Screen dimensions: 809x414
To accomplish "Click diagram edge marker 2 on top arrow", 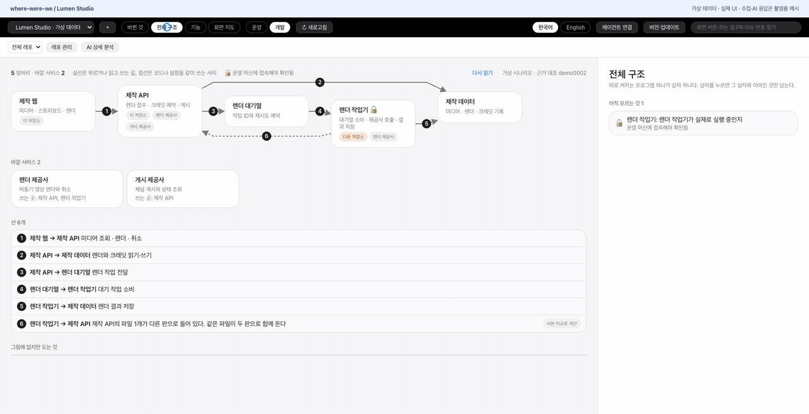I will [320, 82].
